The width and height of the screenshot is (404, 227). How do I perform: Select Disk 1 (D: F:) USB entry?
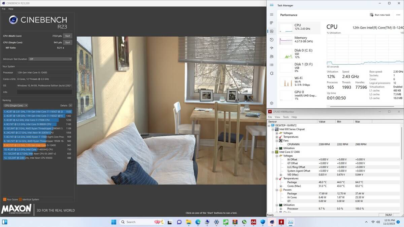pyautogui.click(x=299, y=68)
